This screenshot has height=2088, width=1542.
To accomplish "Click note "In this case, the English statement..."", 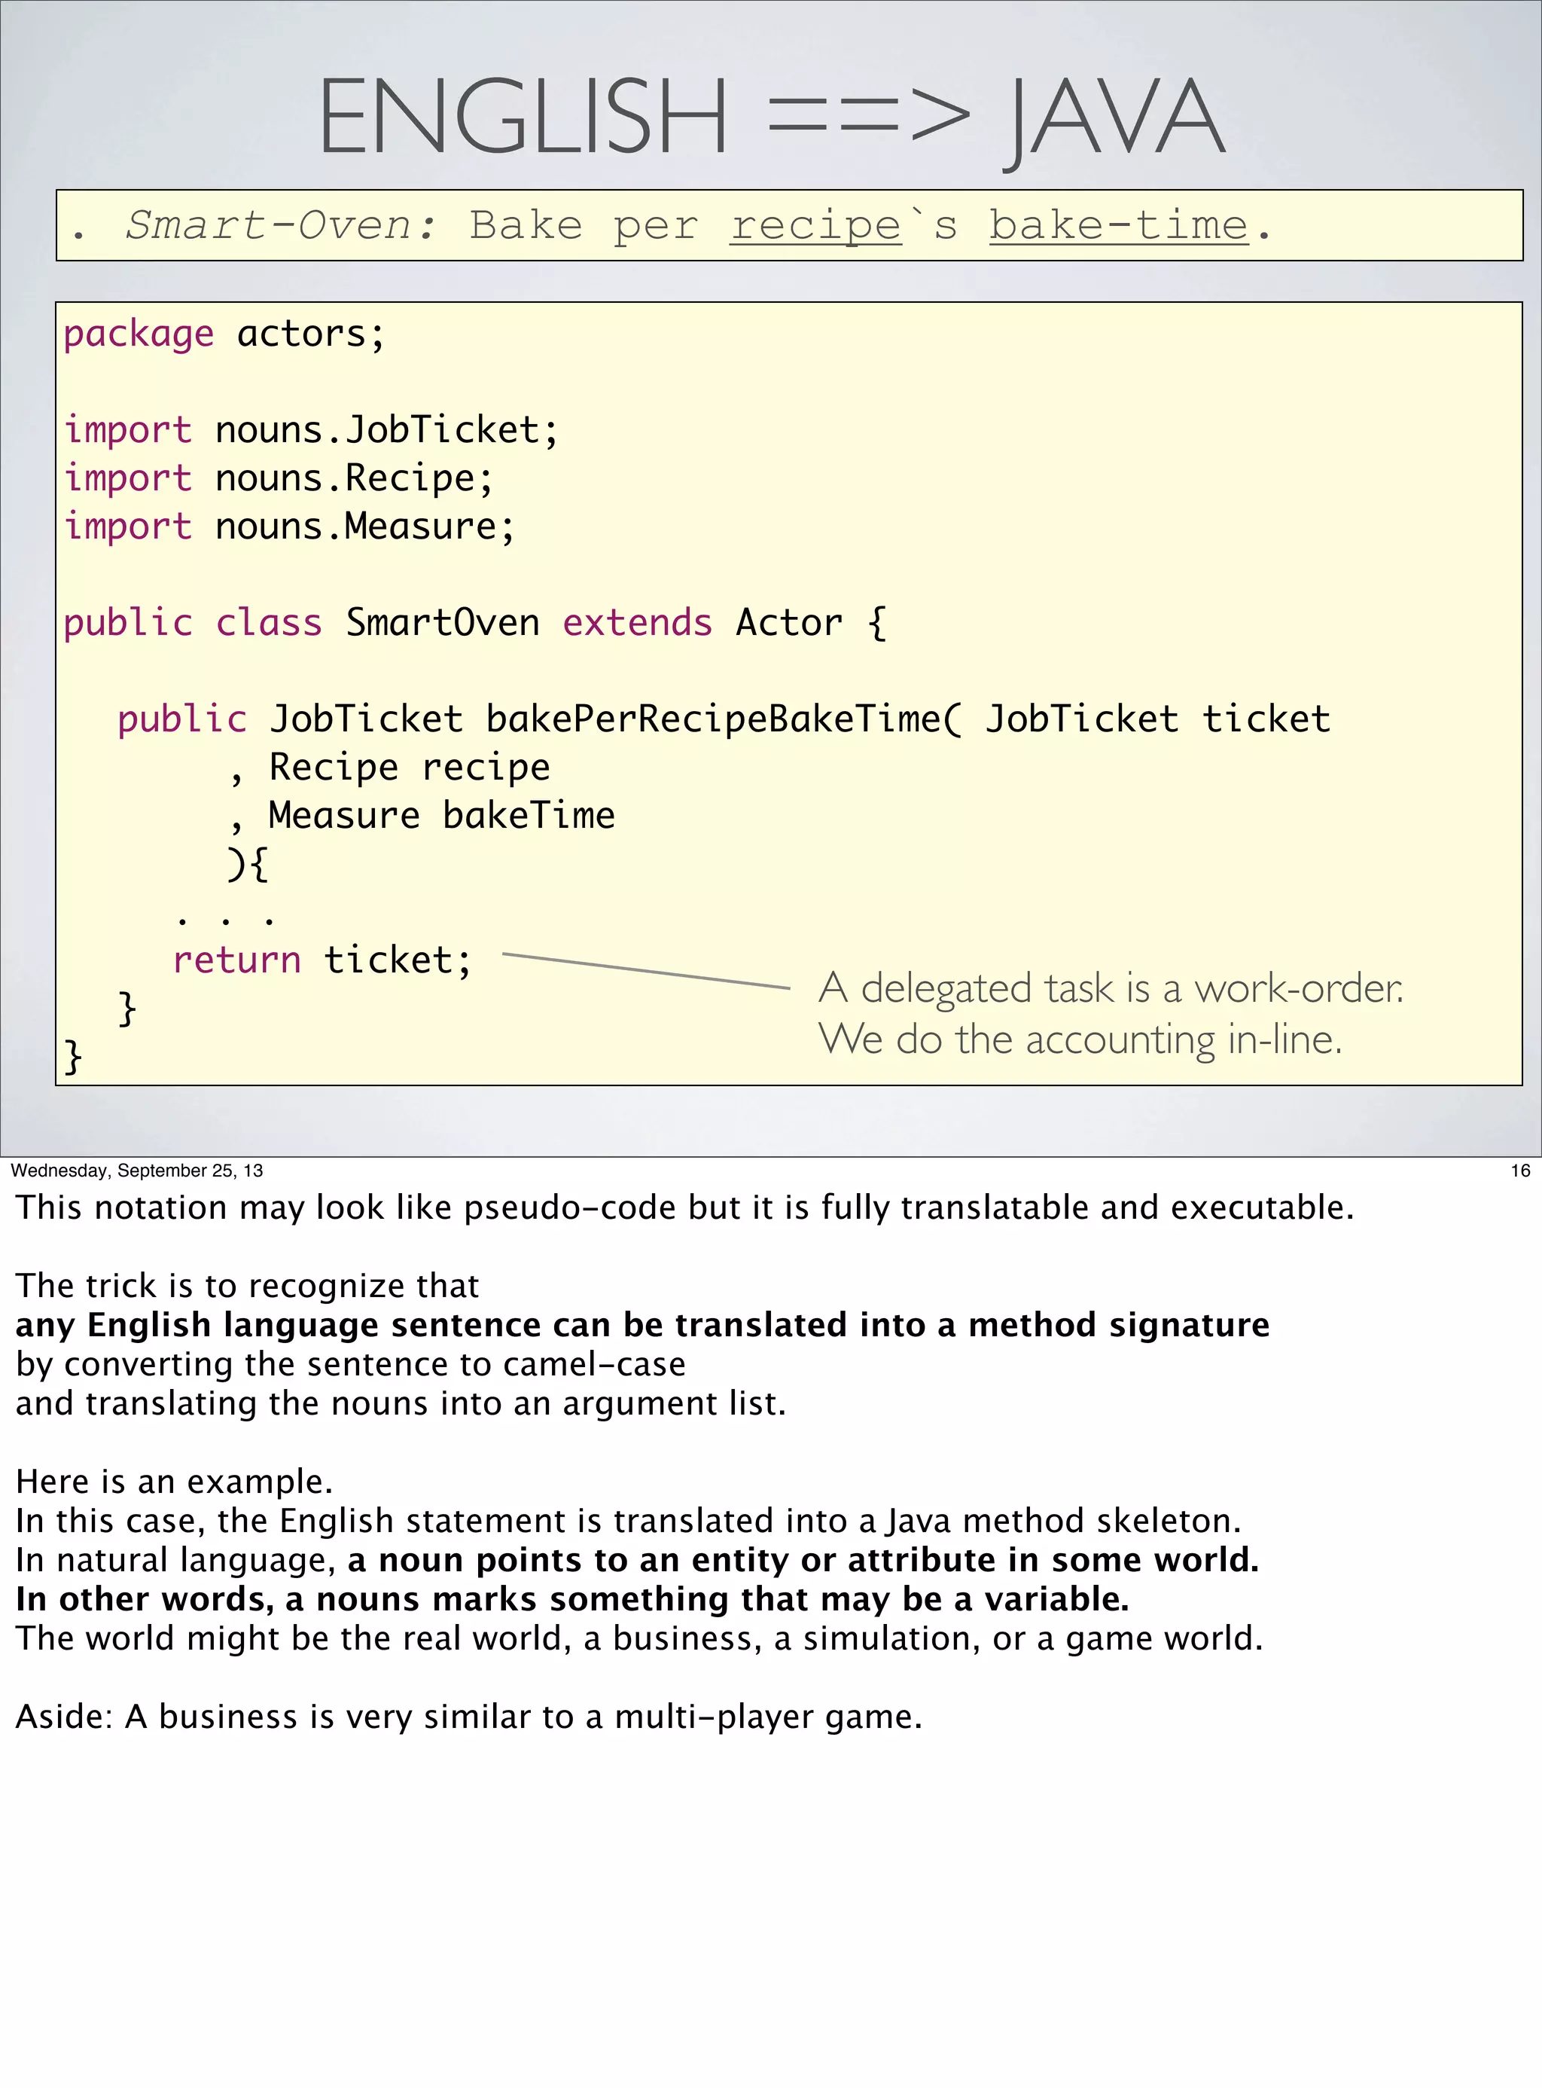I will coord(628,1522).
